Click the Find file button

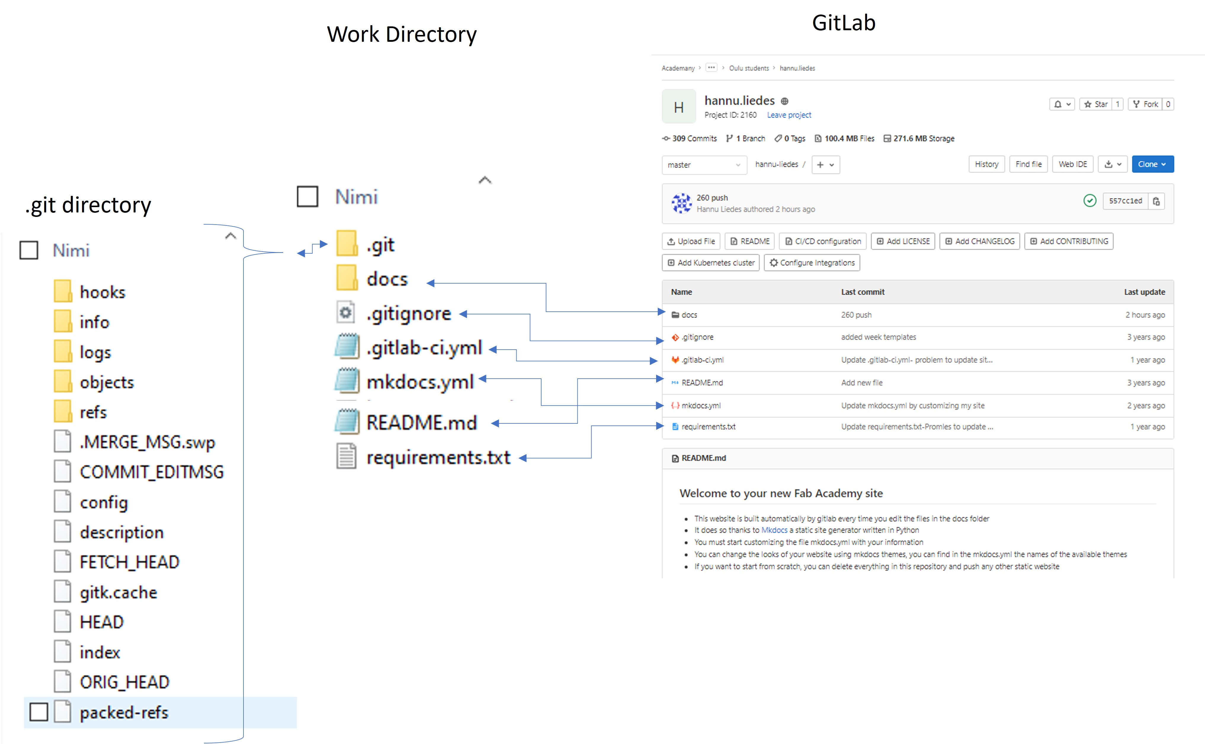tap(1028, 164)
